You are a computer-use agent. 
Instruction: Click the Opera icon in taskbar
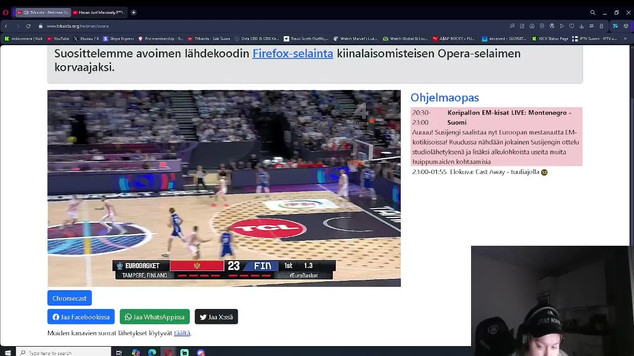(x=168, y=353)
